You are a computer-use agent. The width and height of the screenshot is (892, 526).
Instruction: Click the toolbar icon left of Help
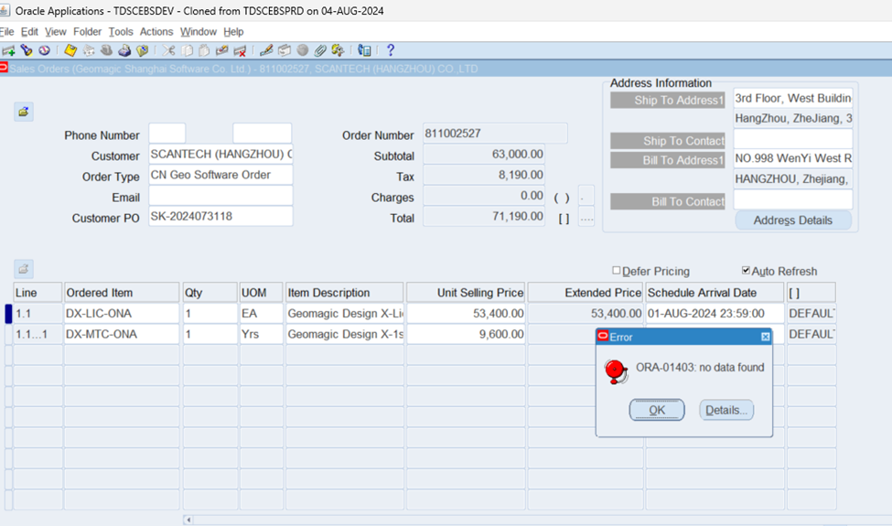pos(364,50)
